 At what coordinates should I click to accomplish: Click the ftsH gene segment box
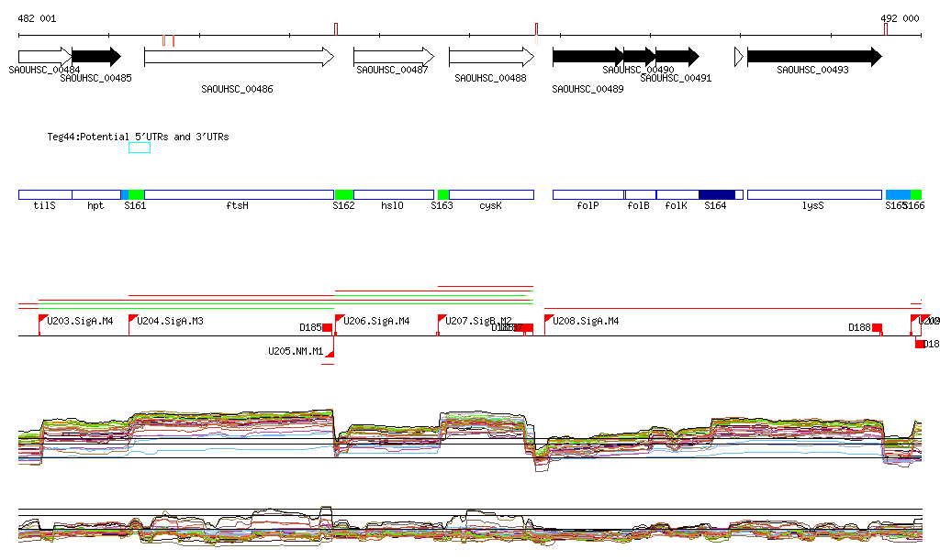coord(239,194)
